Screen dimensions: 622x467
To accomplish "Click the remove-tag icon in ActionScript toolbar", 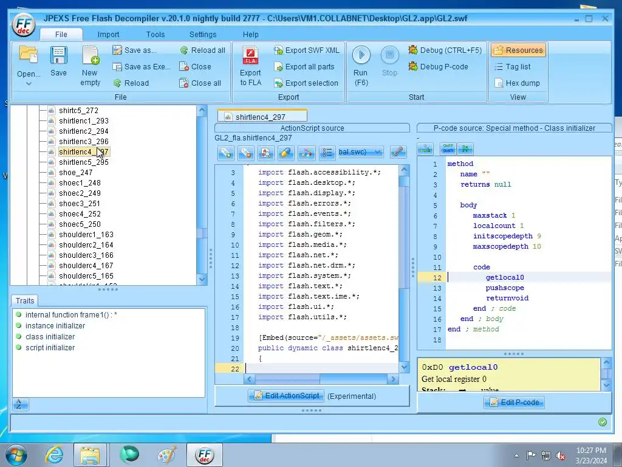I will pos(246,152).
